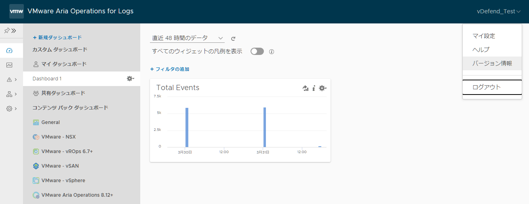Choose ログアウト to sign out
This screenshot has width=529, height=204.
(492, 87)
